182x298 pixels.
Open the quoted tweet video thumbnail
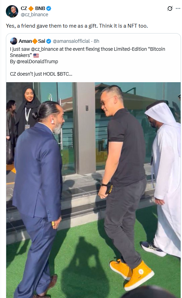(x=93, y=190)
